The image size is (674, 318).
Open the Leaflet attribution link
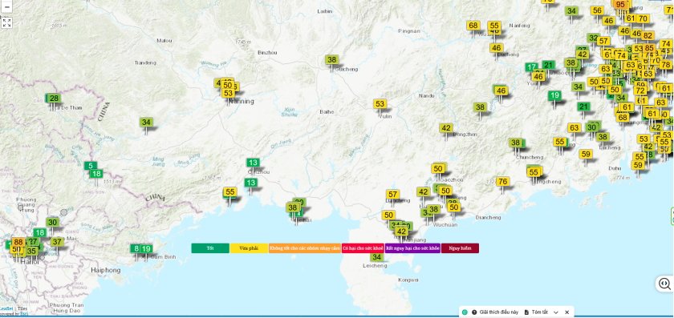click(6, 308)
